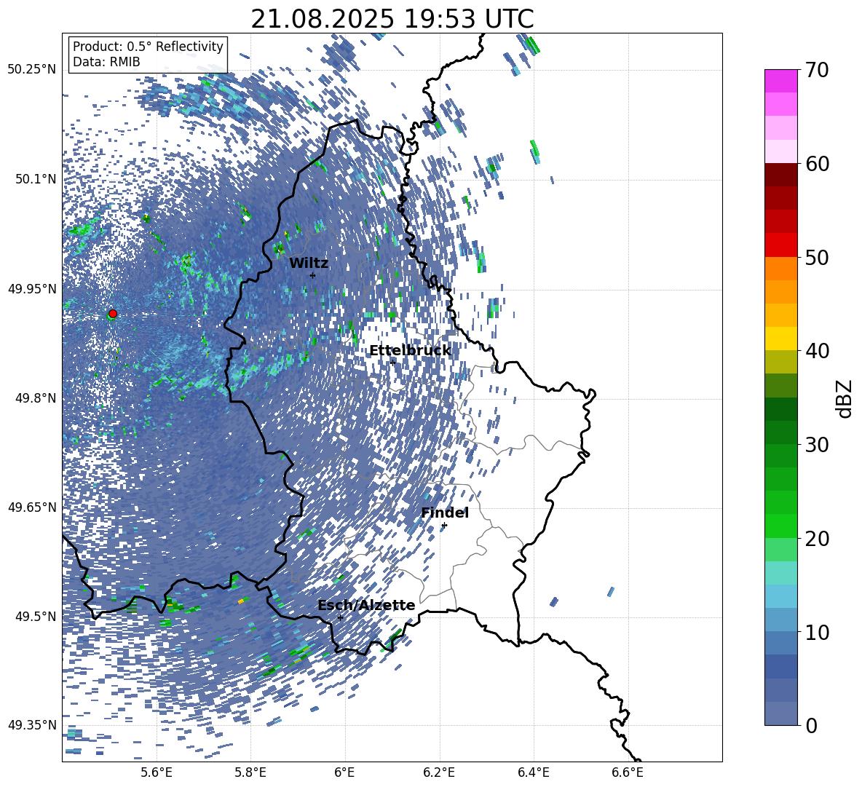The image size is (862, 787).
Task: Click the 50 tick label on colorbar
Action: pos(818,258)
